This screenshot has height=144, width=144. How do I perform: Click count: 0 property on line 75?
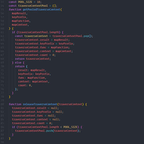25,85
